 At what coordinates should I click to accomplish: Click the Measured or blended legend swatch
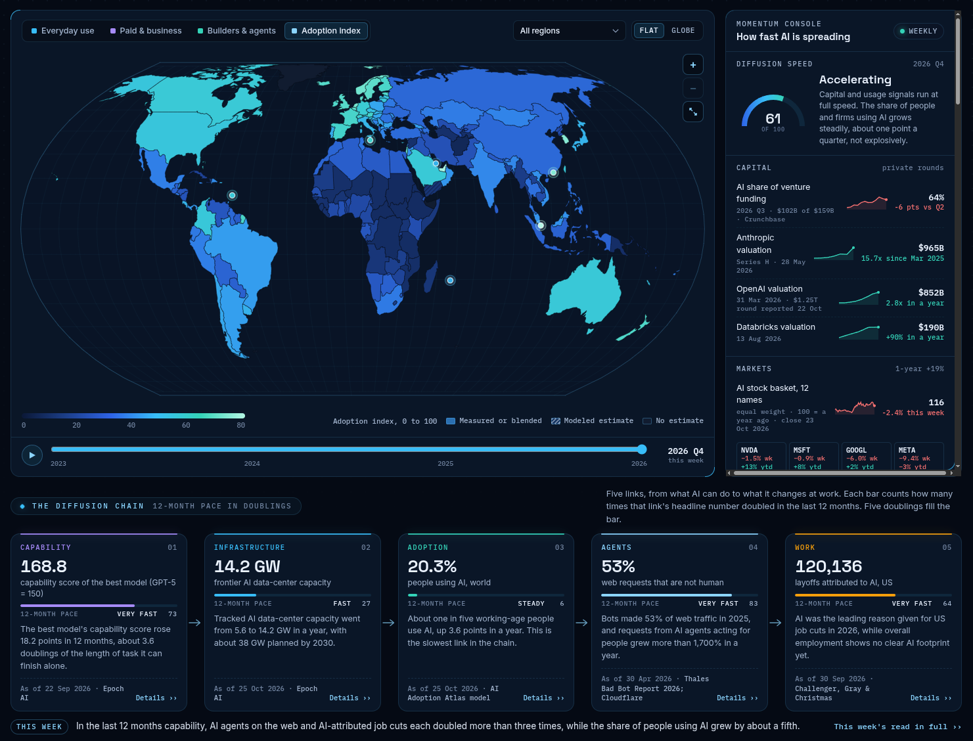(451, 421)
